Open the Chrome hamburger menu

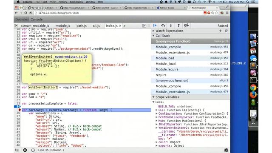227,13
